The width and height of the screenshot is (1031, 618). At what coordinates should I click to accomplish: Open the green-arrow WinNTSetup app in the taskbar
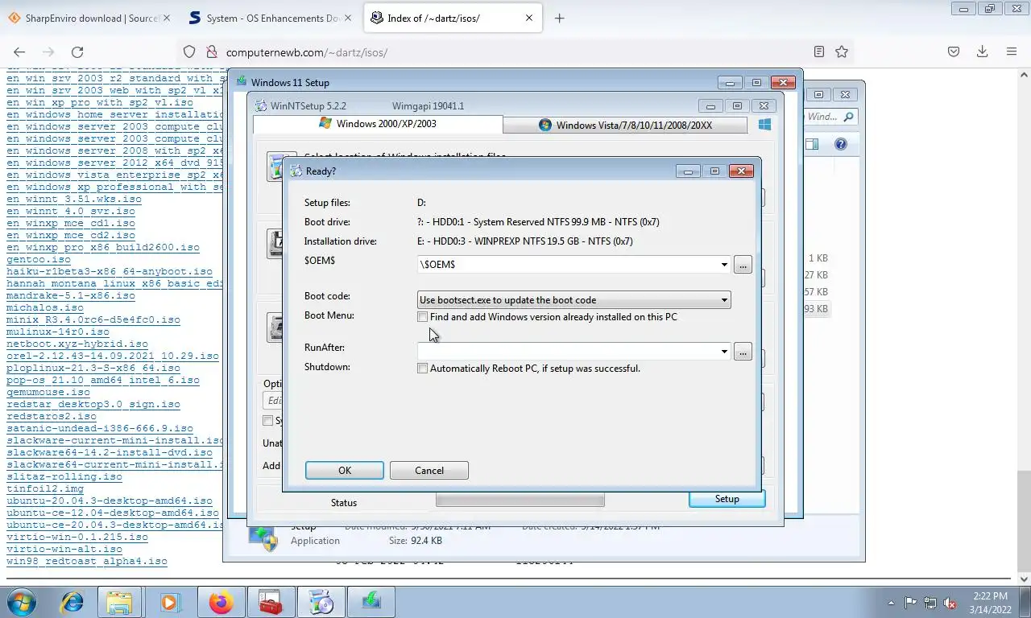371,602
